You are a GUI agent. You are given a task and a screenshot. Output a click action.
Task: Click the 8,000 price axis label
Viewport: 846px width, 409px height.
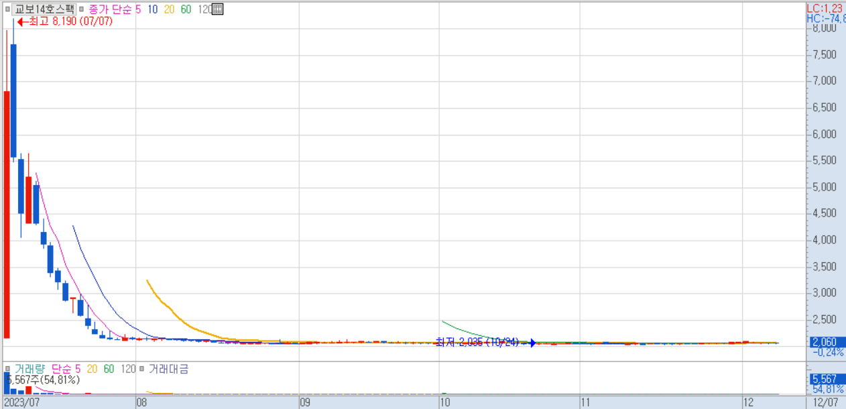click(x=824, y=28)
